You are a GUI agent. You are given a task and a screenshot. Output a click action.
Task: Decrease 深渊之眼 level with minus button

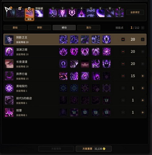click(123, 52)
